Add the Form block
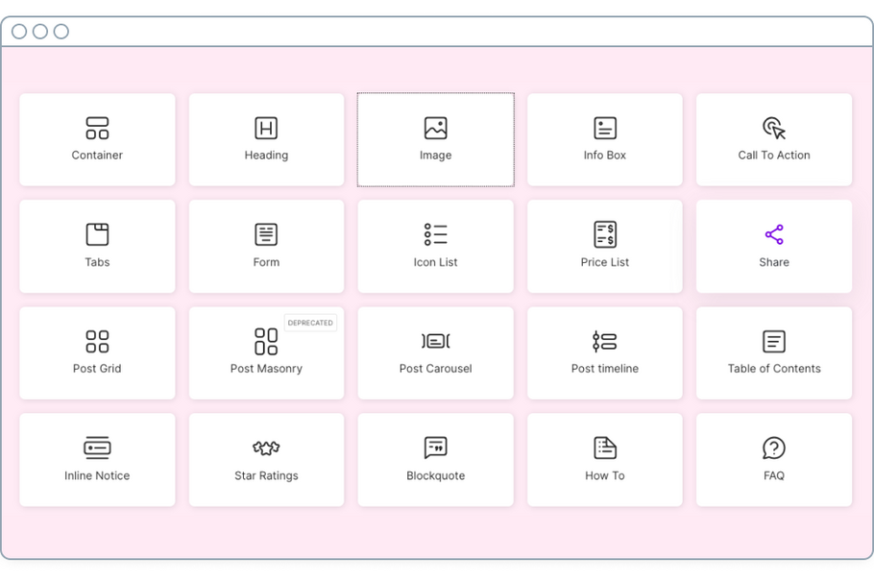Screen dimensions: 874x581 pos(266,246)
